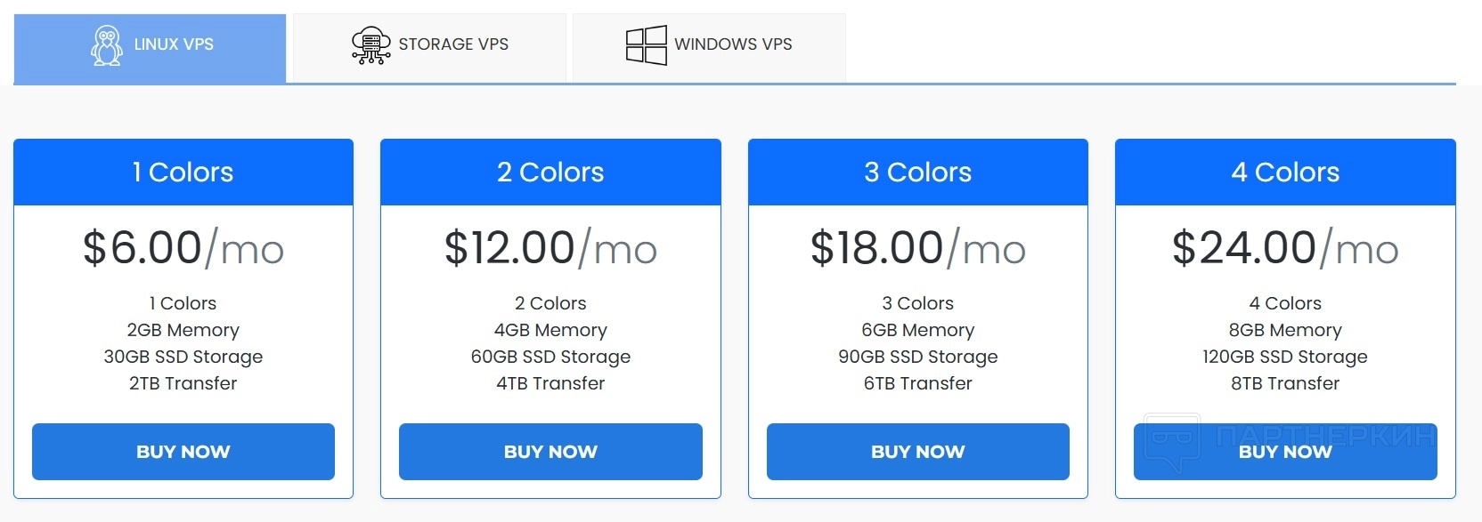Click the $6.00/mo price text

pyautogui.click(x=183, y=248)
